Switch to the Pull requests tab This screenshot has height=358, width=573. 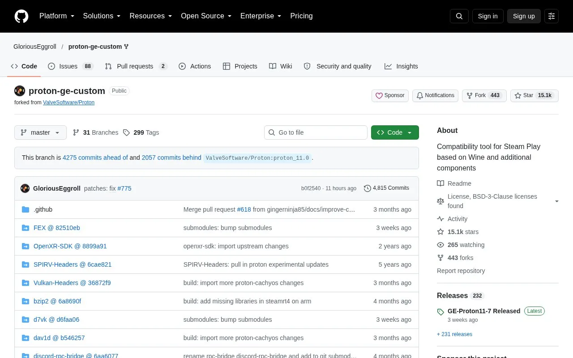[x=136, y=66]
